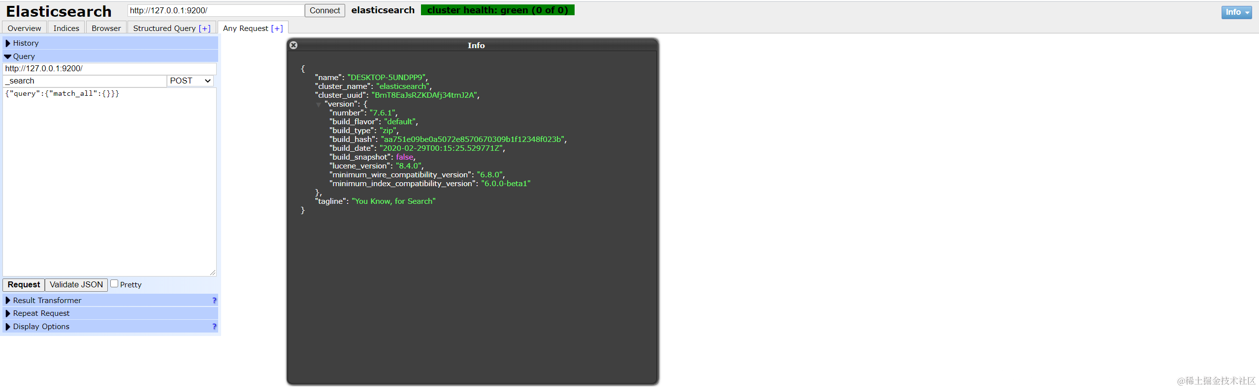
Task: Close the Info dialog with the X icon
Action: click(293, 45)
